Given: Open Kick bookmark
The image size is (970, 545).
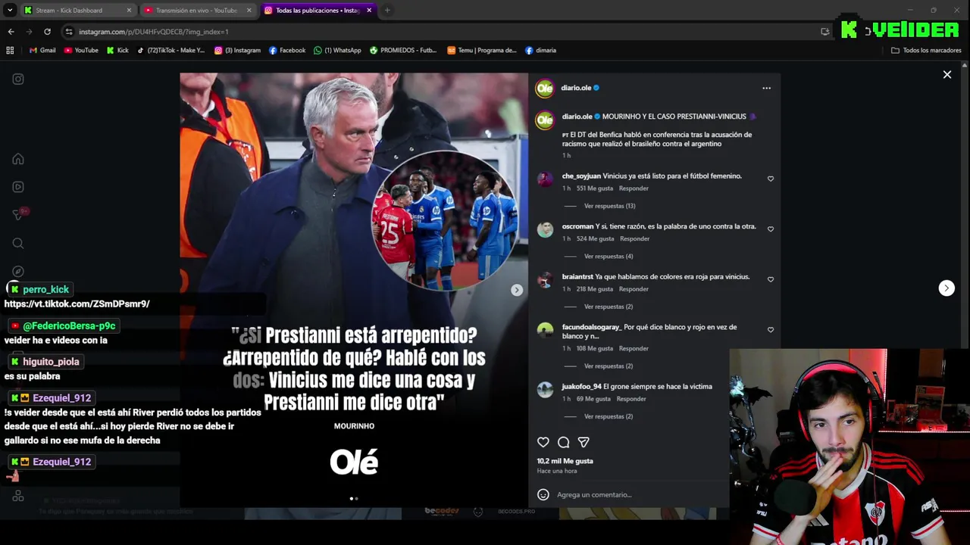Looking at the screenshot, I should [x=117, y=50].
